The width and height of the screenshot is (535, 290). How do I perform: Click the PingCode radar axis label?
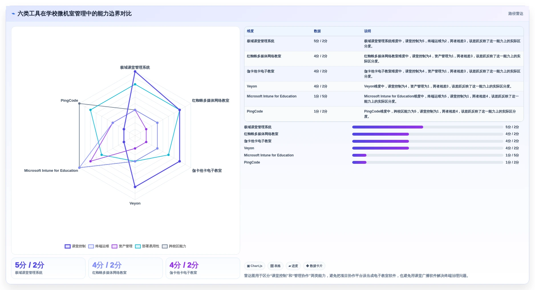tap(69, 101)
